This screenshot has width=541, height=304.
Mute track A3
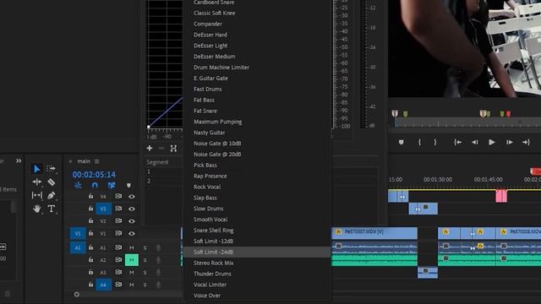pyautogui.click(x=132, y=272)
